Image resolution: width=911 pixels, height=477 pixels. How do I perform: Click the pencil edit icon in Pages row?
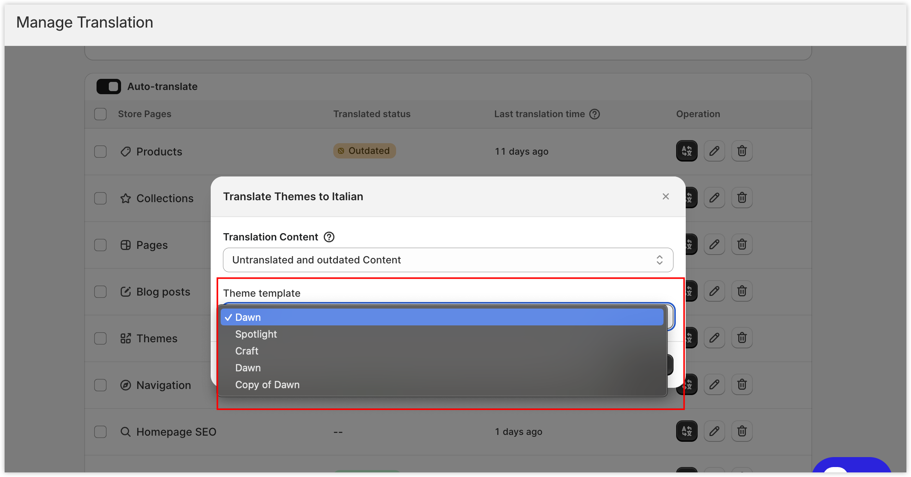[714, 244]
